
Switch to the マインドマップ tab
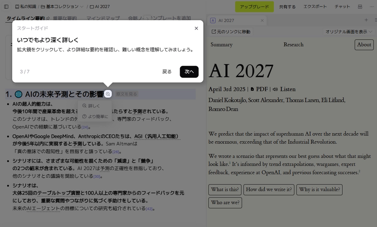point(103,18)
